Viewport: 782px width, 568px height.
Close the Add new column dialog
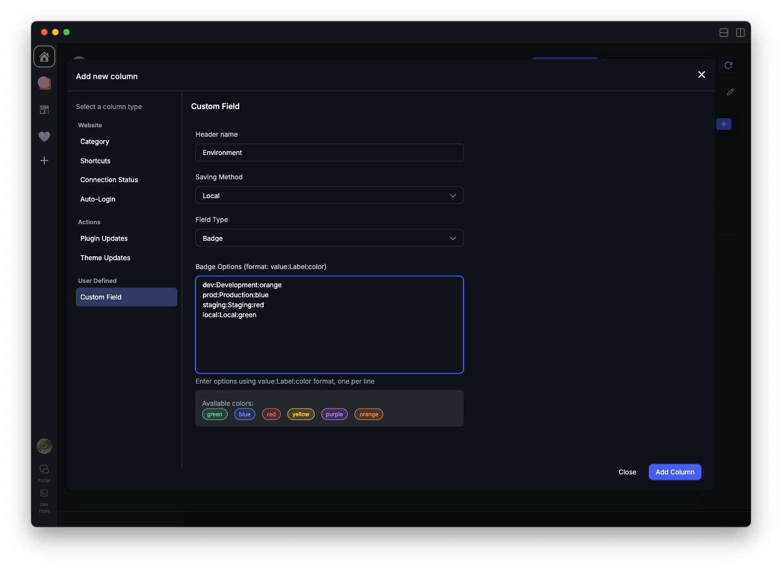point(701,75)
